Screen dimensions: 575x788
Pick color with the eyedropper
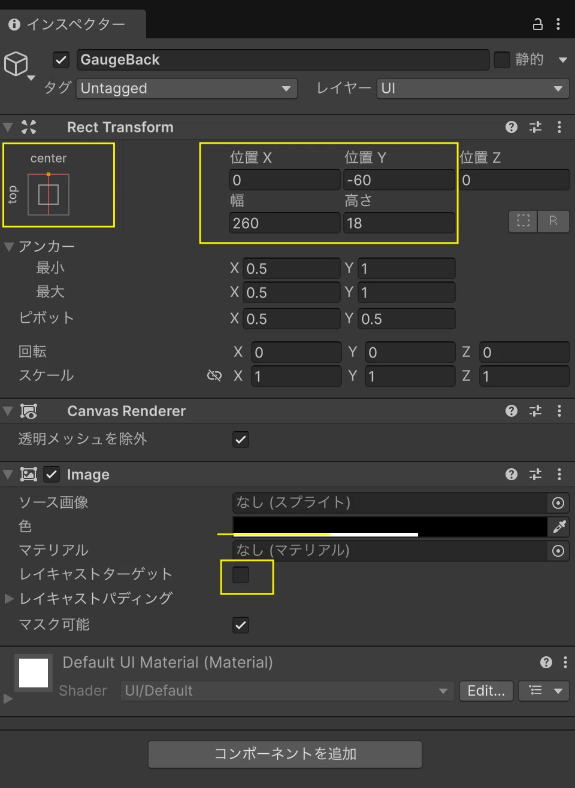pos(559,527)
